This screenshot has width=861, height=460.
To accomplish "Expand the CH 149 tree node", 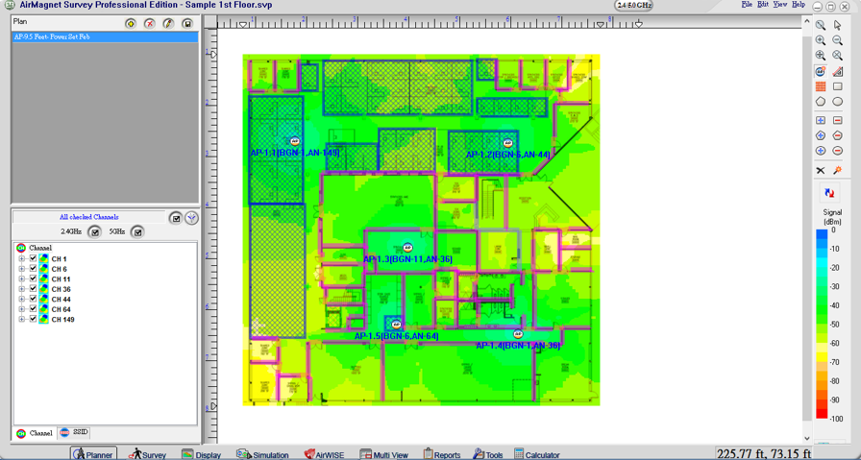I will [x=21, y=319].
